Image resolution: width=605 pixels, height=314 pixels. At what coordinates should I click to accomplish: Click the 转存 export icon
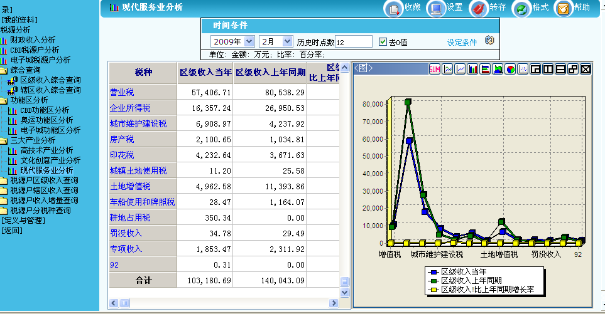click(x=478, y=8)
